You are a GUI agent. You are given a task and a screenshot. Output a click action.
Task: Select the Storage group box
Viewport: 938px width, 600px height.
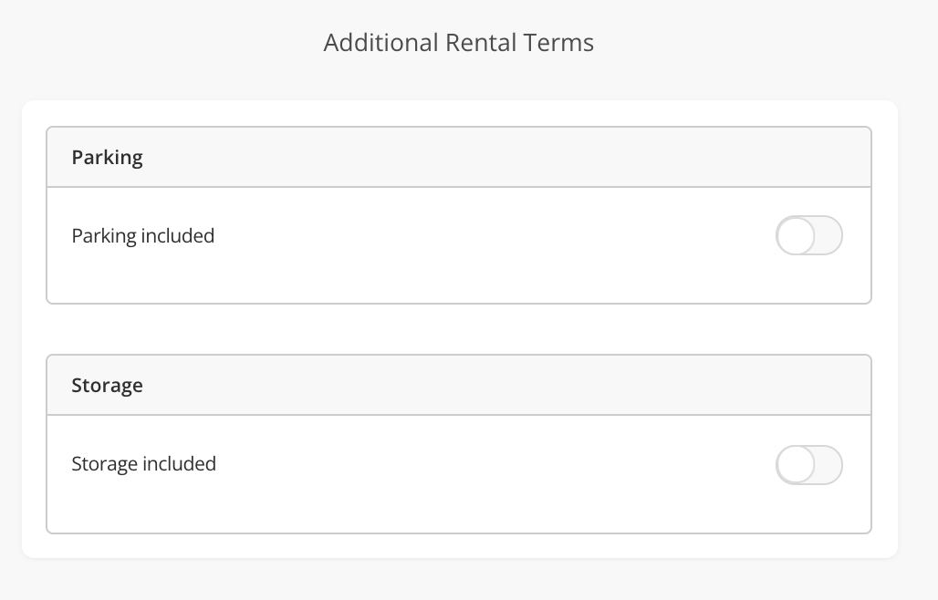tap(458, 443)
